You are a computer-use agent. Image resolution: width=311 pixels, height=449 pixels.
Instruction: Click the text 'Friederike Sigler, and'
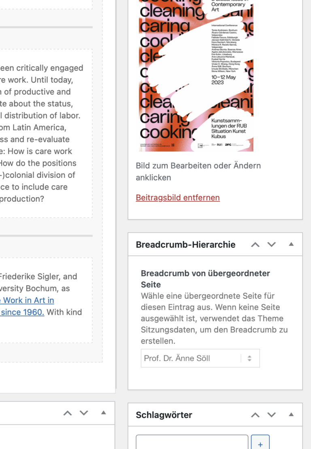pyautogui.click(x=38, y=276)
